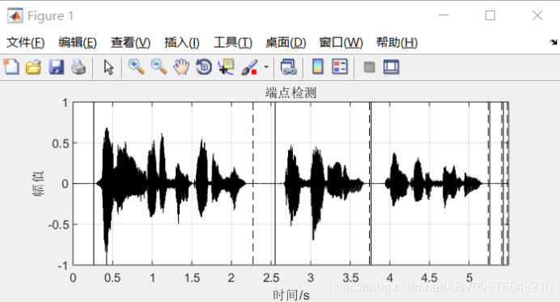Click the dock figure arrow icon
The height and width of the screenshot is (302, 560).
pyautogui.click(x=554, y=42)
